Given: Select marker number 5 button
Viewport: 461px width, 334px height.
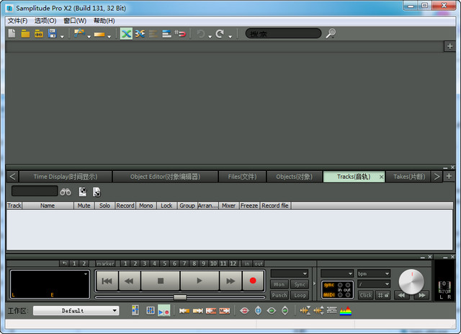Looking at the screenshot, I should click(165, 263).
